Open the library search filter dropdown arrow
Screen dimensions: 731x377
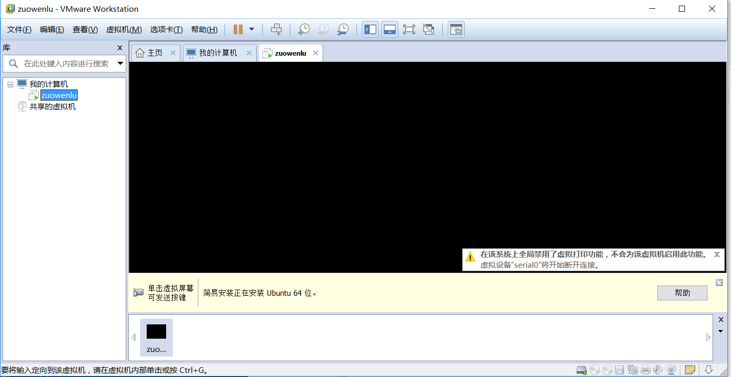pos(121,64)
